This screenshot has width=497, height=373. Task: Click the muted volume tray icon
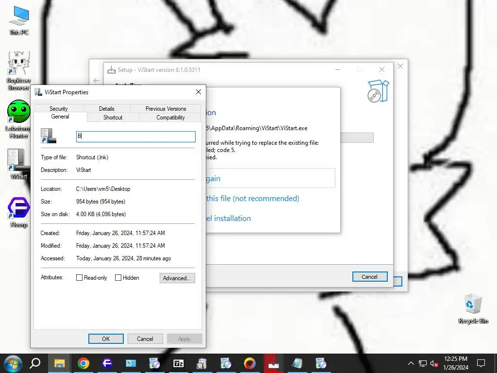click(434, 363)
